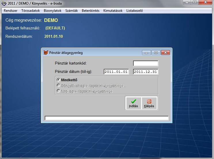Screen dimensions: 214x159
Task: Select Napi egyenlegek átlagegyenlege radio option
Action: tap(58, 91)
